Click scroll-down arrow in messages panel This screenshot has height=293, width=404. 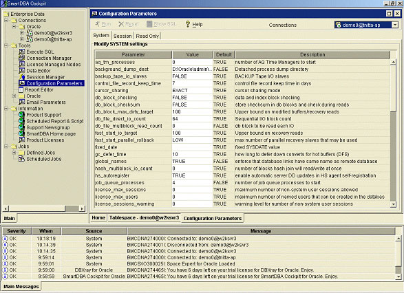tap(398, 277)
